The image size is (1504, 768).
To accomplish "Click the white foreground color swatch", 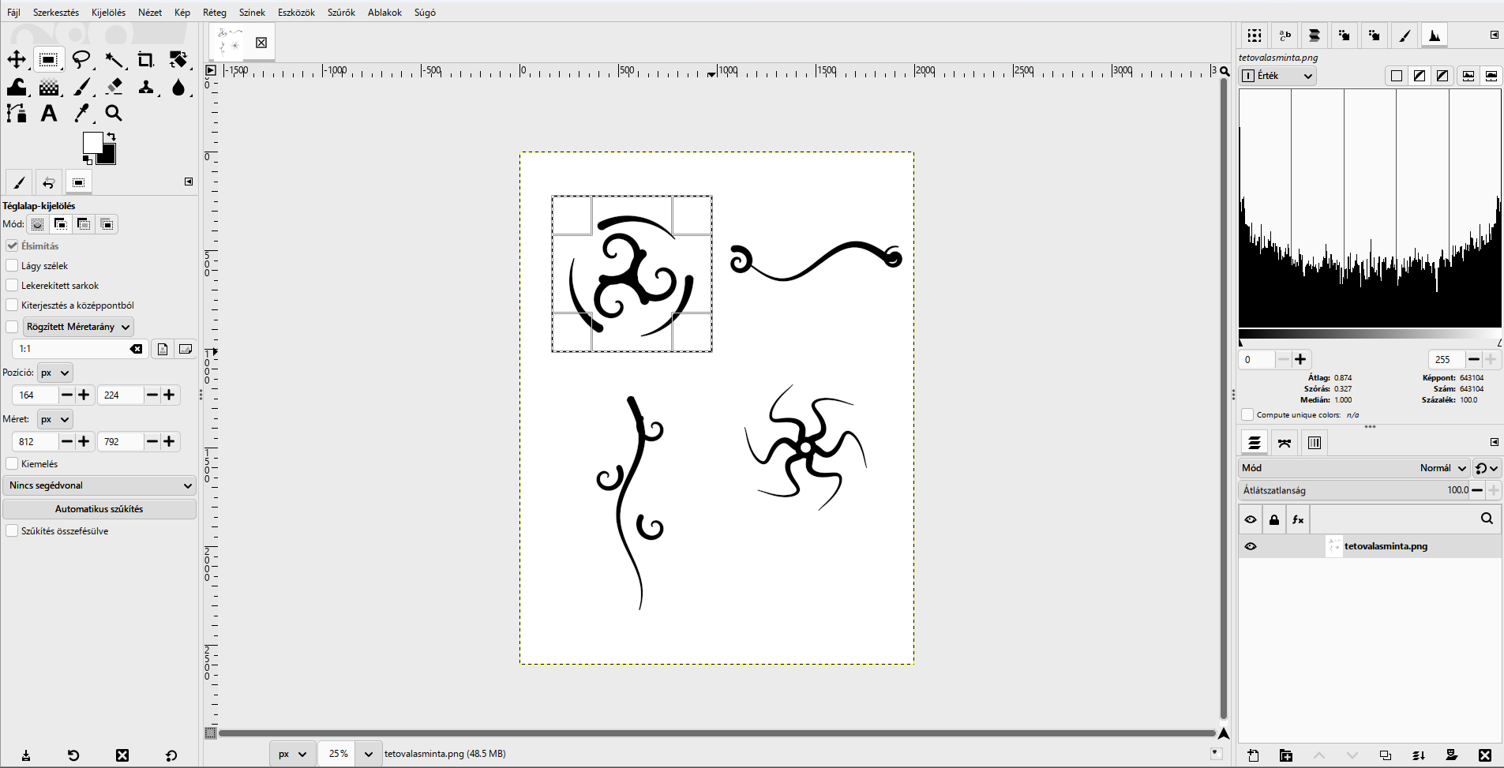I will coord(92,142).
